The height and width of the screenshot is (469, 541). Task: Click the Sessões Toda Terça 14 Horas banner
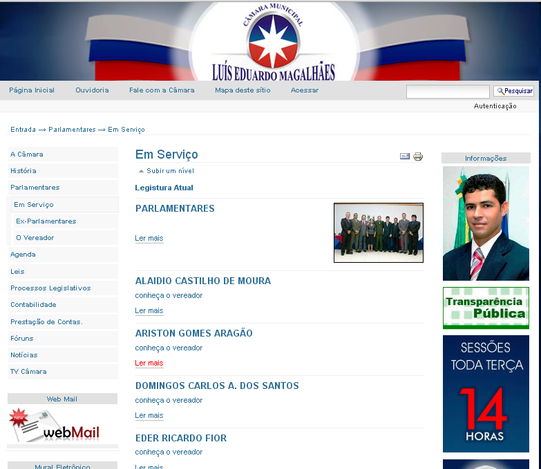tap(486, 393)
